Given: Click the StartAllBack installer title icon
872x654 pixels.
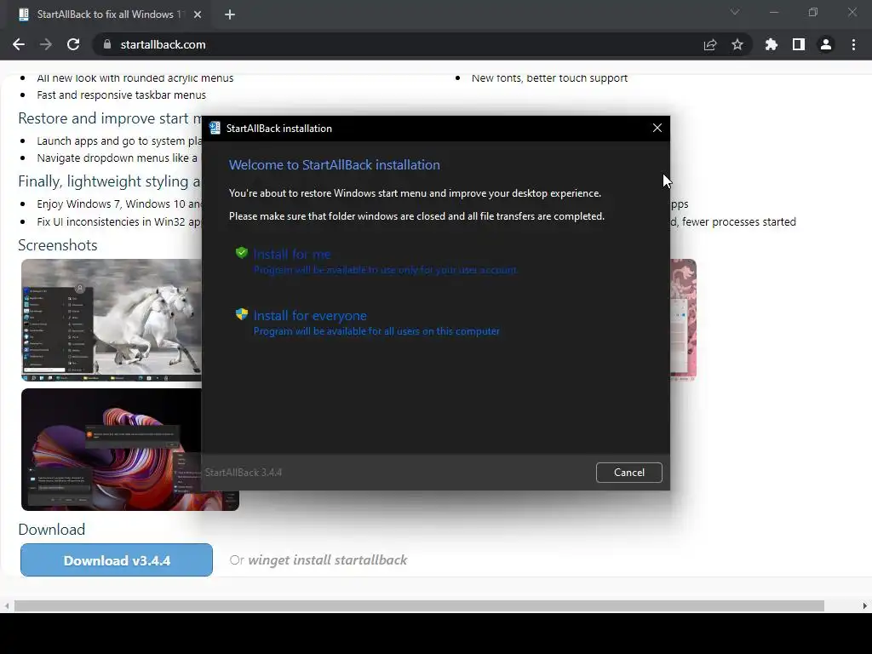Looking at the screenshot, I should (x=215, y=128).
